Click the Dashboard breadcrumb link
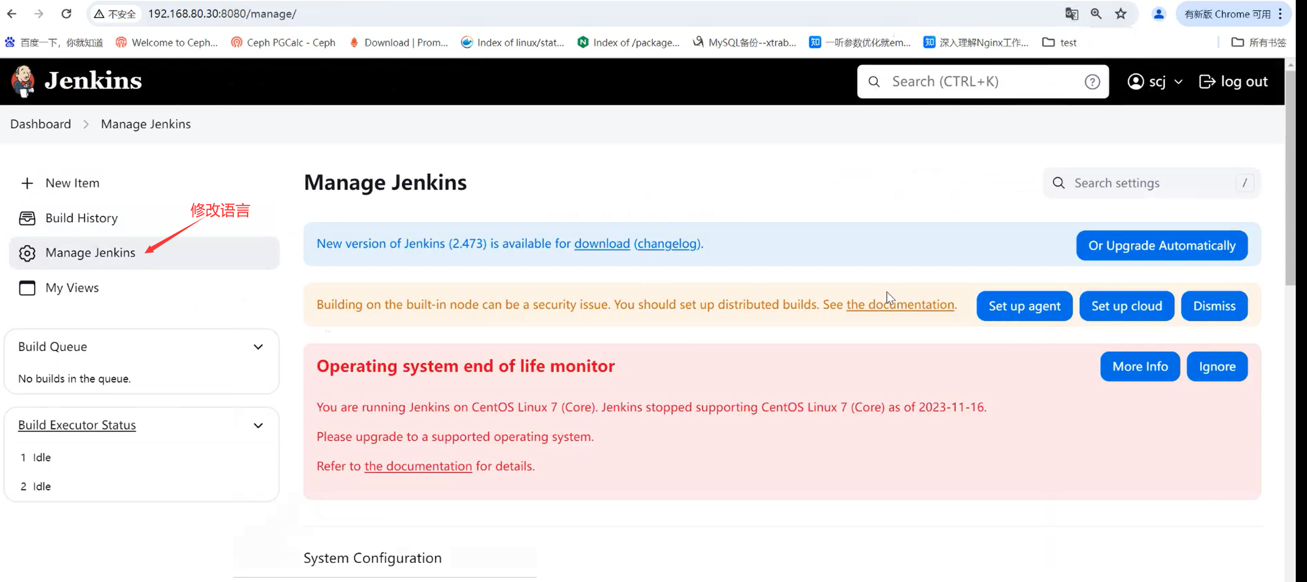Image resolution: width=1307 pixels, height=582 pixels. pos(41,124)
